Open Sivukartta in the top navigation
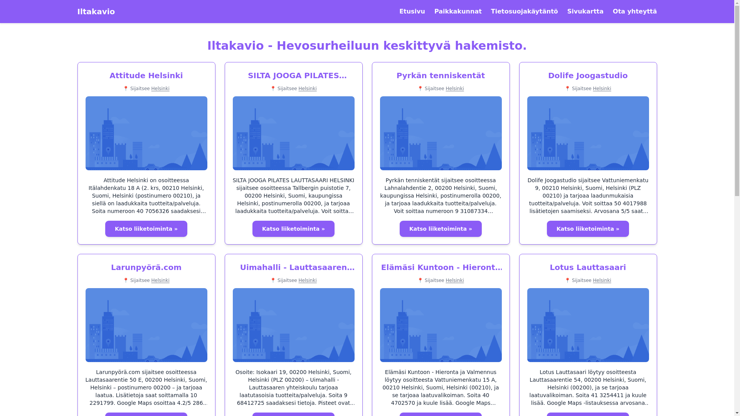 [x=585, y=12]
